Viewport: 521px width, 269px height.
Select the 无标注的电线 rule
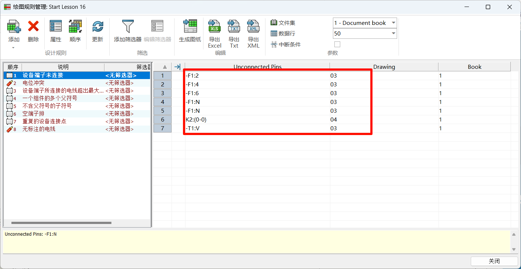(39, 129)
